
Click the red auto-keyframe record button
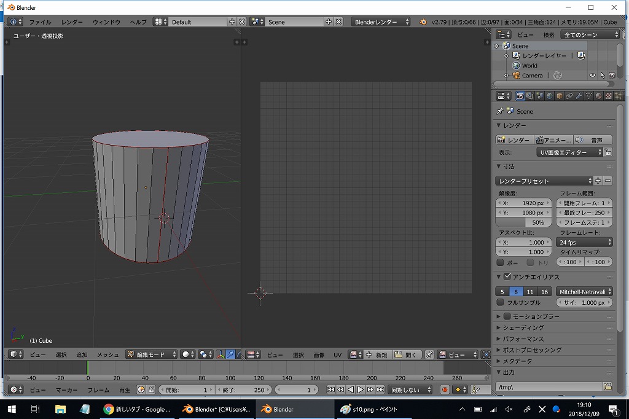click(445, 390)
